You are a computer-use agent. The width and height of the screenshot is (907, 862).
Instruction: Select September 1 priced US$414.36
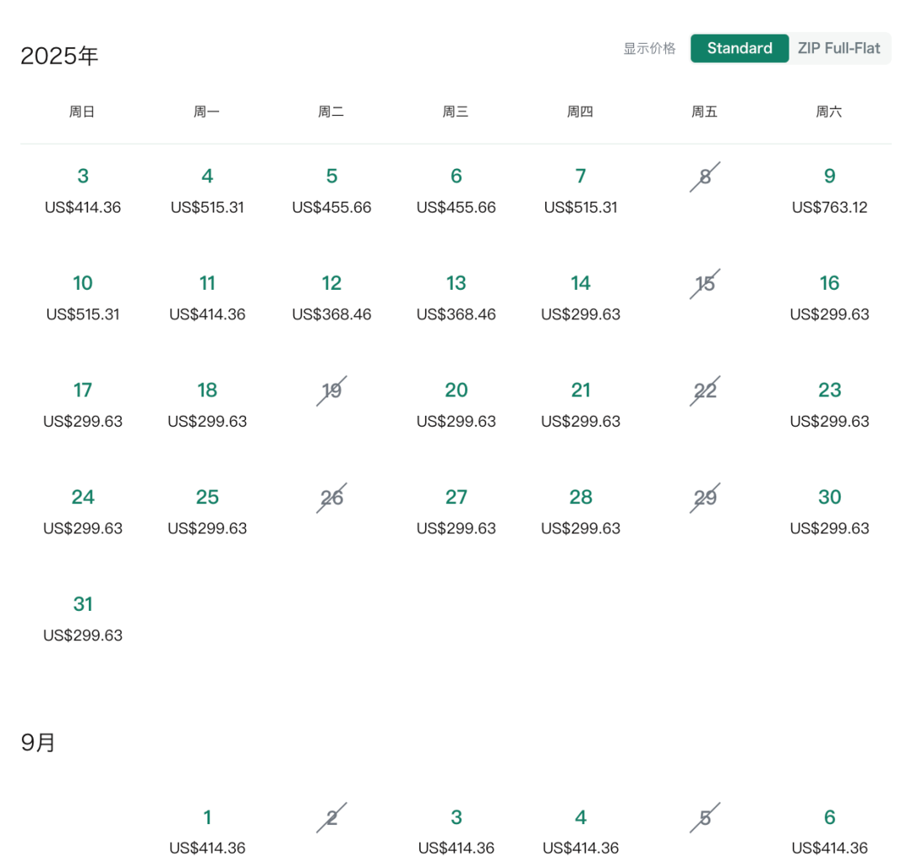207,832
